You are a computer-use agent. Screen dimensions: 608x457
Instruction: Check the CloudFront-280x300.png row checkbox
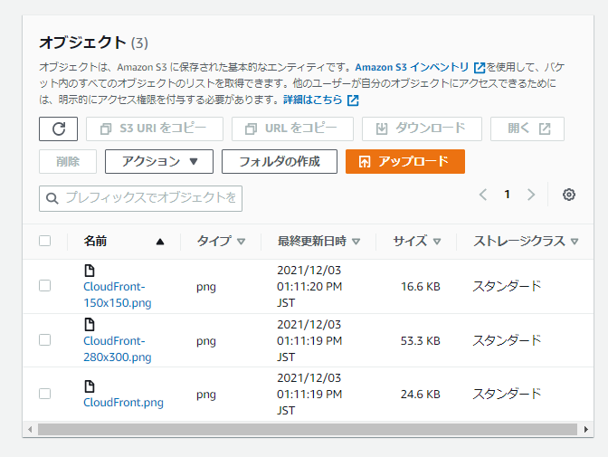[45, 340]
